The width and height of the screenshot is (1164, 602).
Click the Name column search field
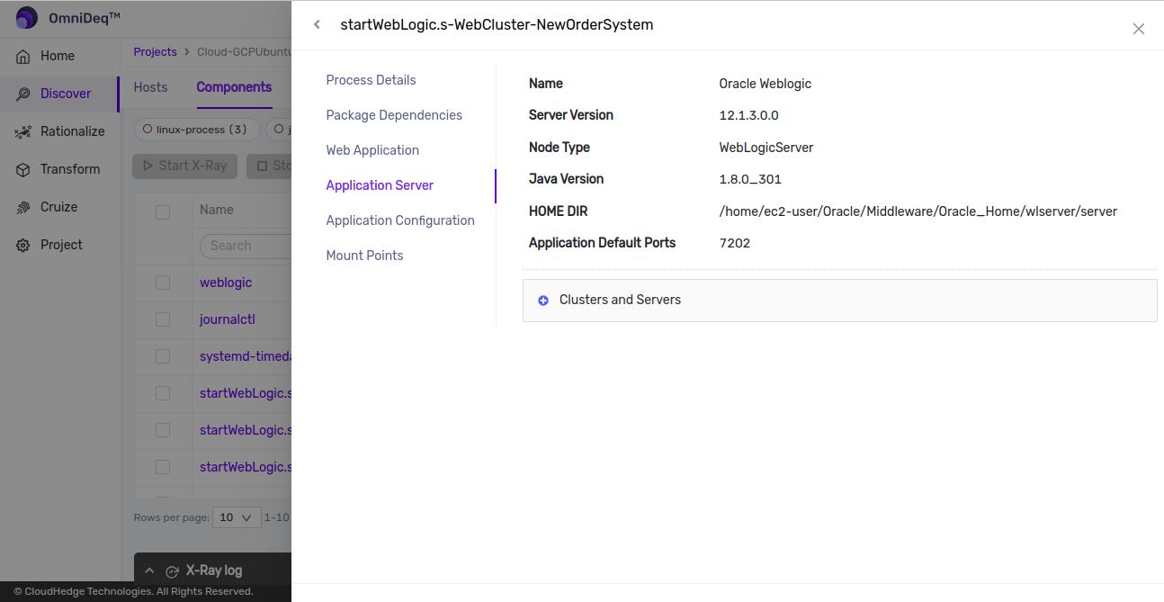tap(245, 246)
